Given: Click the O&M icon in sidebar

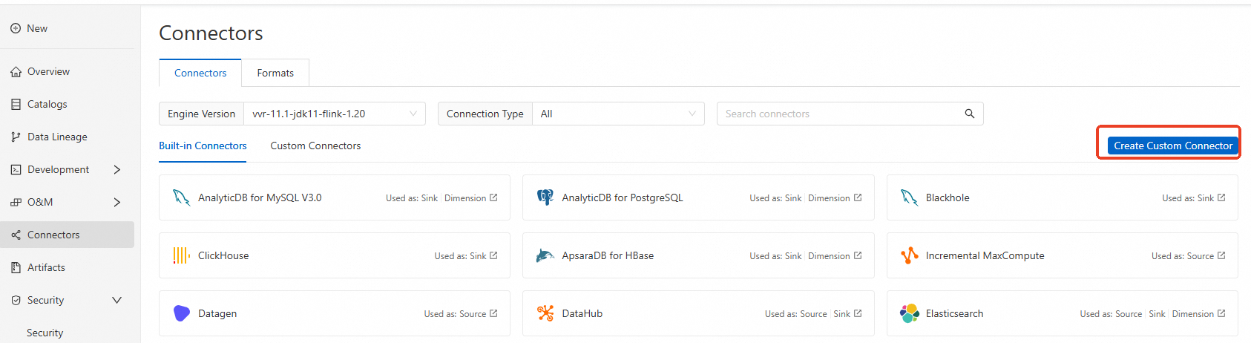Looking at the screenshot, I should tap(16, 202).
